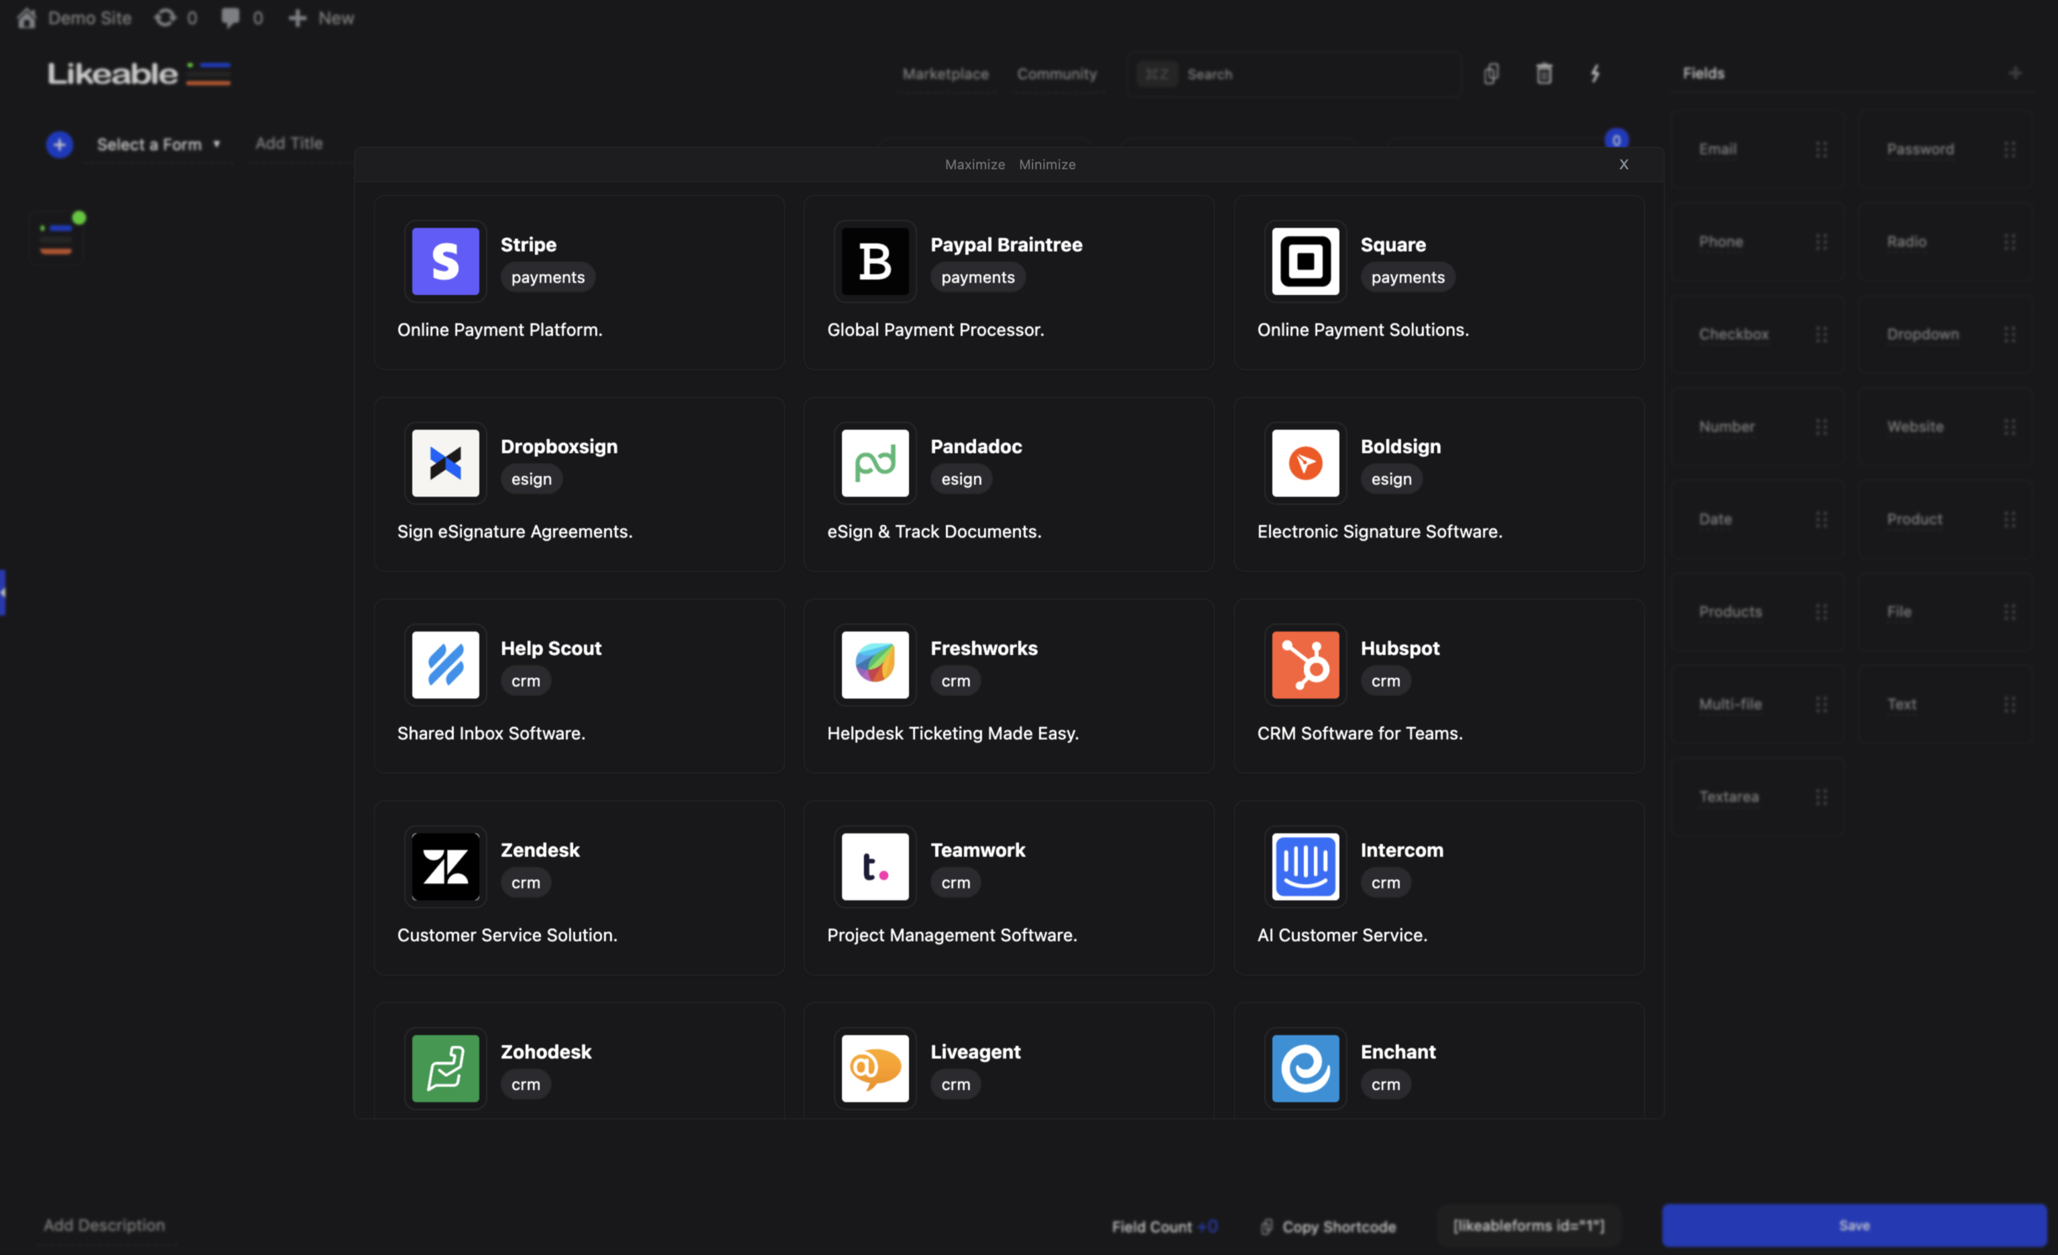This screenshot has width=2058, height=1255.
Task: Open the Stripe integration icon
Action: click(445, 261)
